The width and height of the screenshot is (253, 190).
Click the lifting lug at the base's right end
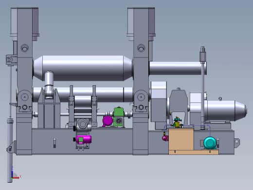(237, 143)
